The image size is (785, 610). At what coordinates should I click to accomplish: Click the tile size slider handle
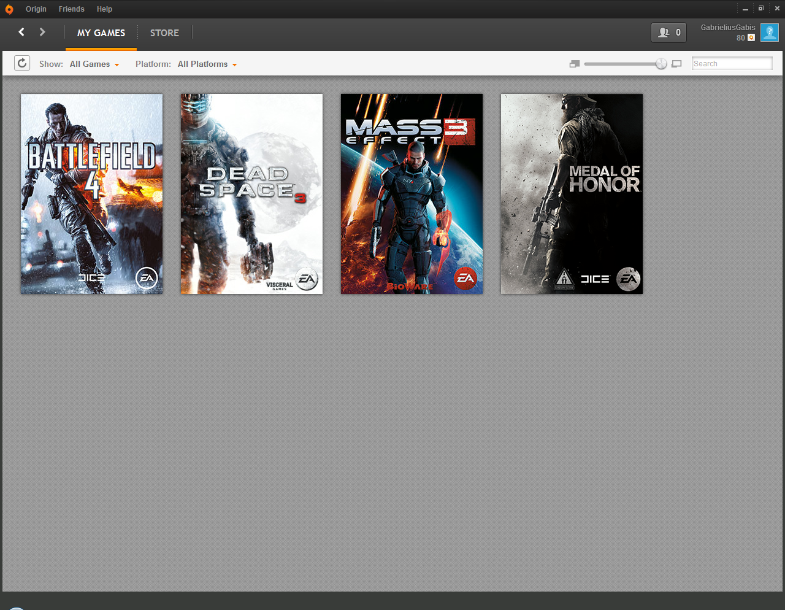661,64
